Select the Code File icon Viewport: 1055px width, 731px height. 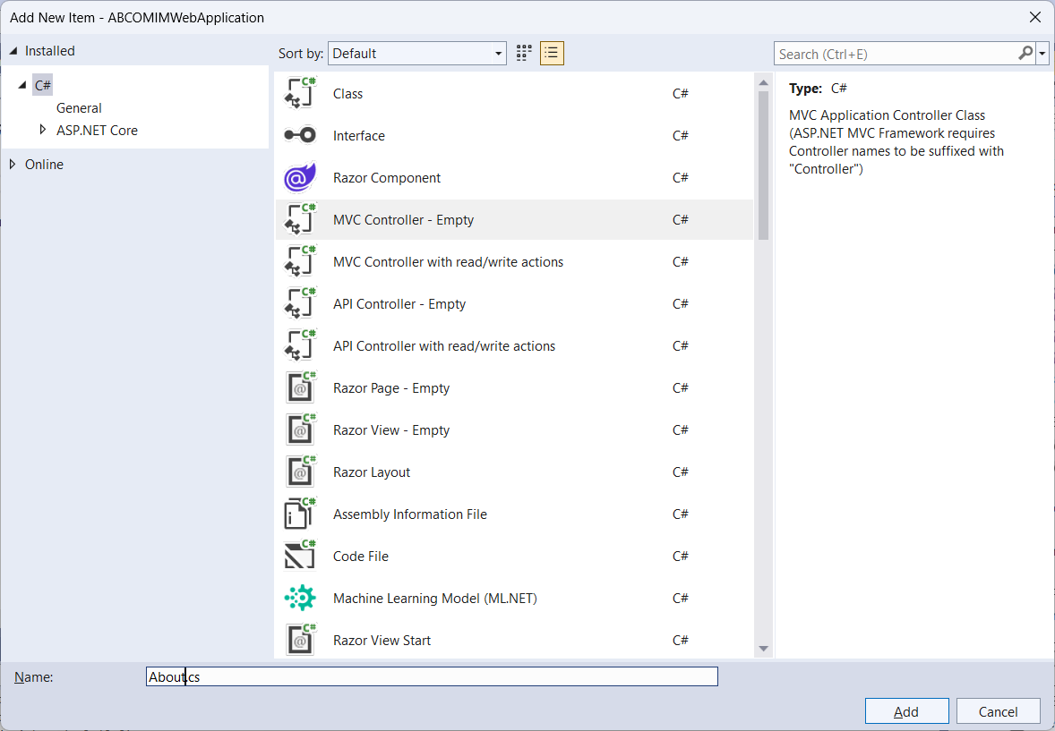300,557
